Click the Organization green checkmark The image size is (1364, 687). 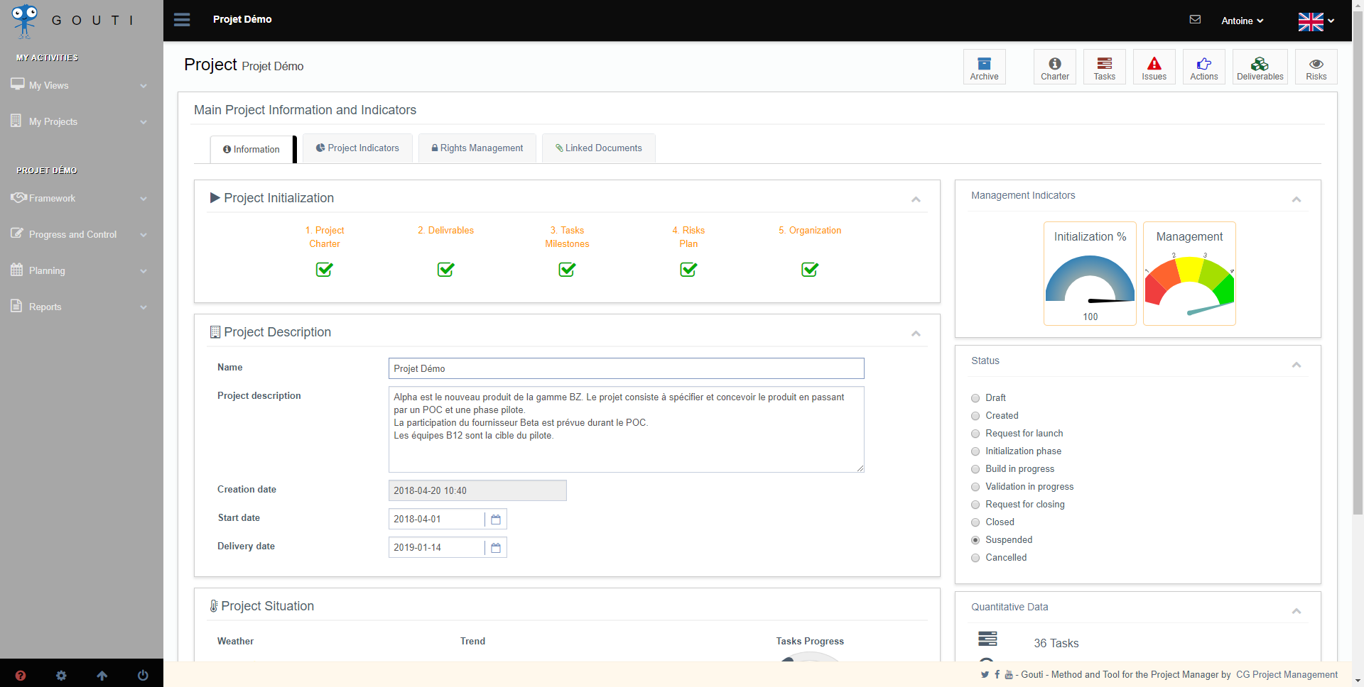click(x=810, y=270)
